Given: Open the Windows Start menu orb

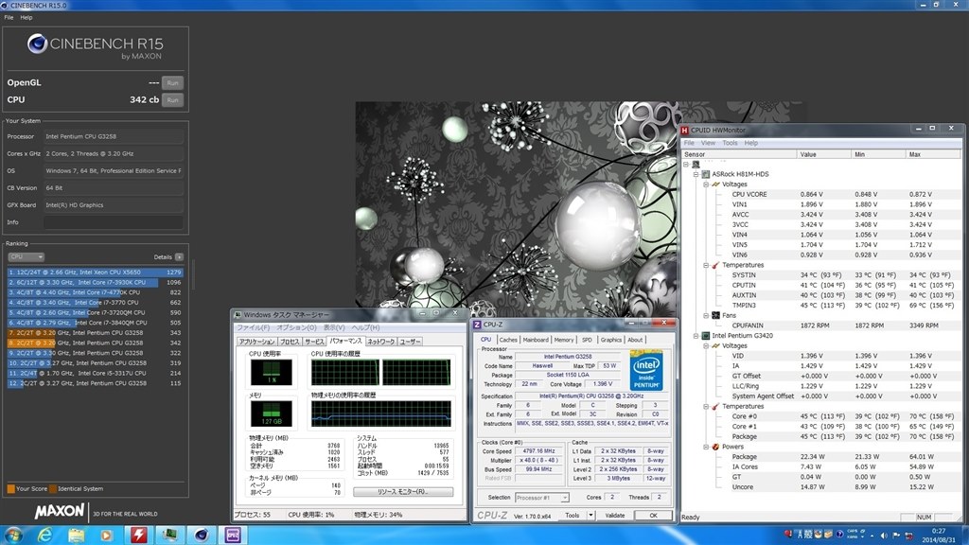Looking at the screenshot, I should (13, 535).
